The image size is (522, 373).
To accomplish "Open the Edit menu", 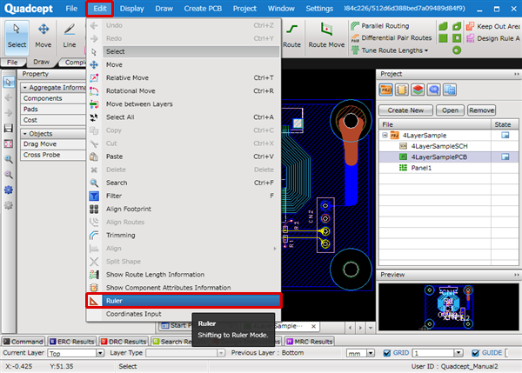I will [x=99, y=9].
